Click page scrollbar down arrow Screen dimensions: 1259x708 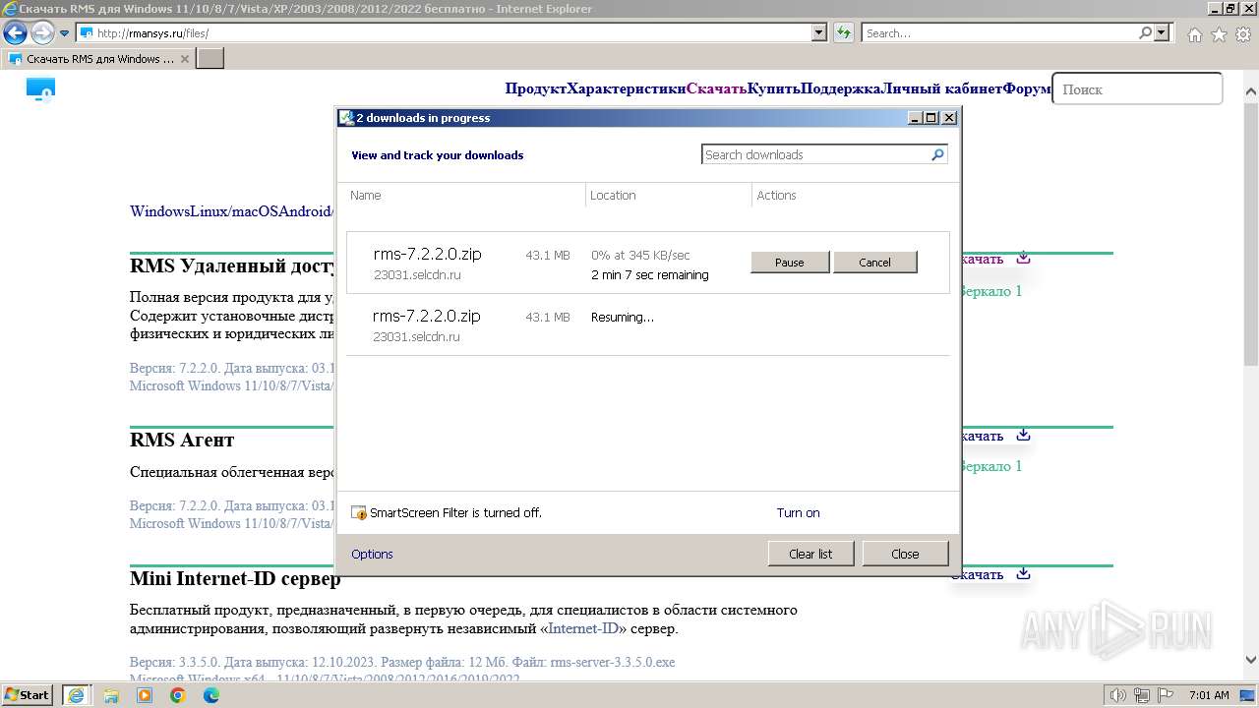pos(1251,661)
